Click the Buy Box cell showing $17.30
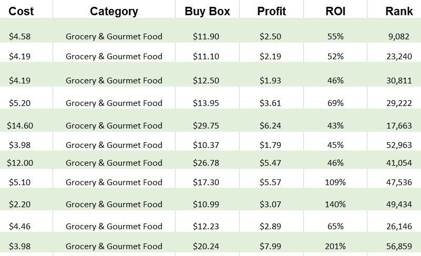The height and width of the screenshot is (256, 421). pyautogui.click(x=206, y=182)
